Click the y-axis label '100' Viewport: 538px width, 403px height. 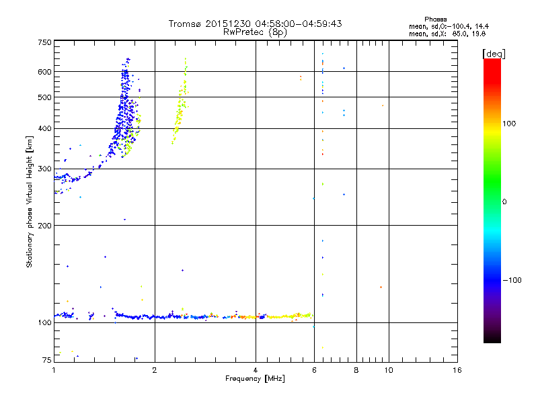click(45, 323)
